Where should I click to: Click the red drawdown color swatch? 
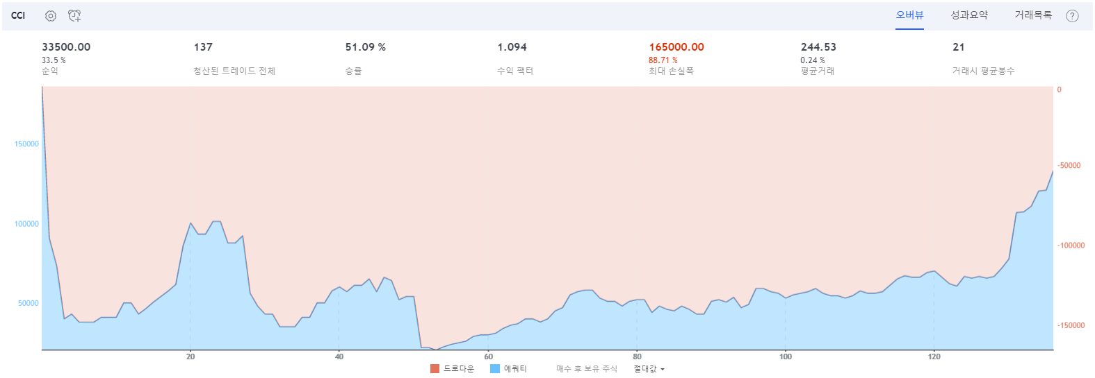tap(435, 369)
